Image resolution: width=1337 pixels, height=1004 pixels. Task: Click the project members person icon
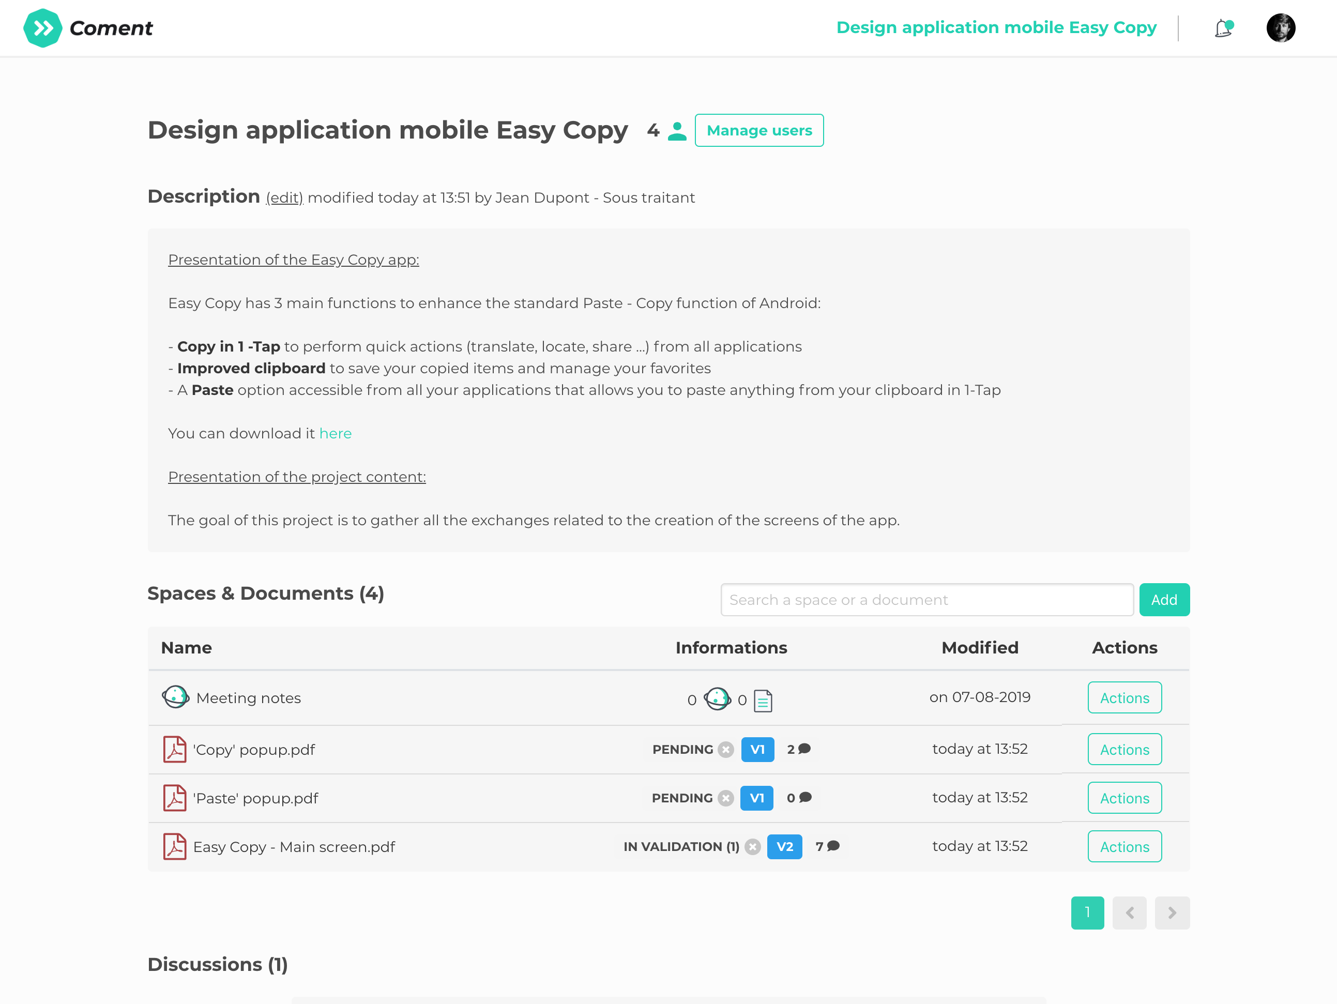click(677, 131)
